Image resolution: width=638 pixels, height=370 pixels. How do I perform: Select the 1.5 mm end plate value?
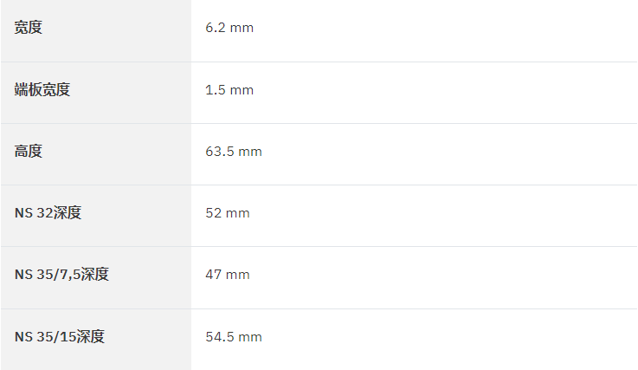coord(229,90)
